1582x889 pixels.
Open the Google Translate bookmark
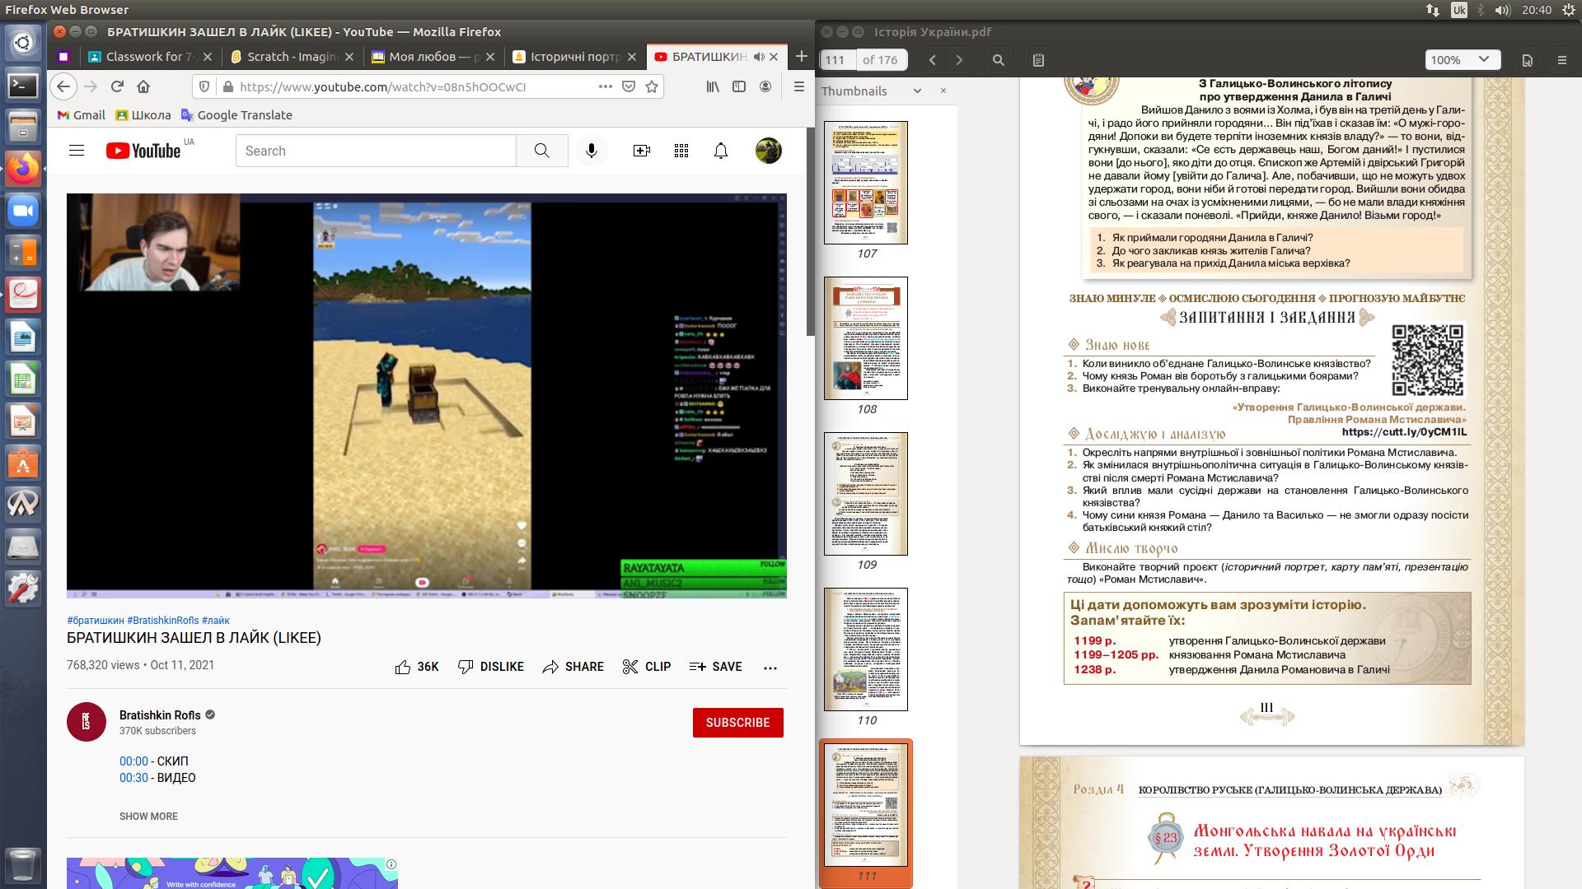click(x=236, y=115)
